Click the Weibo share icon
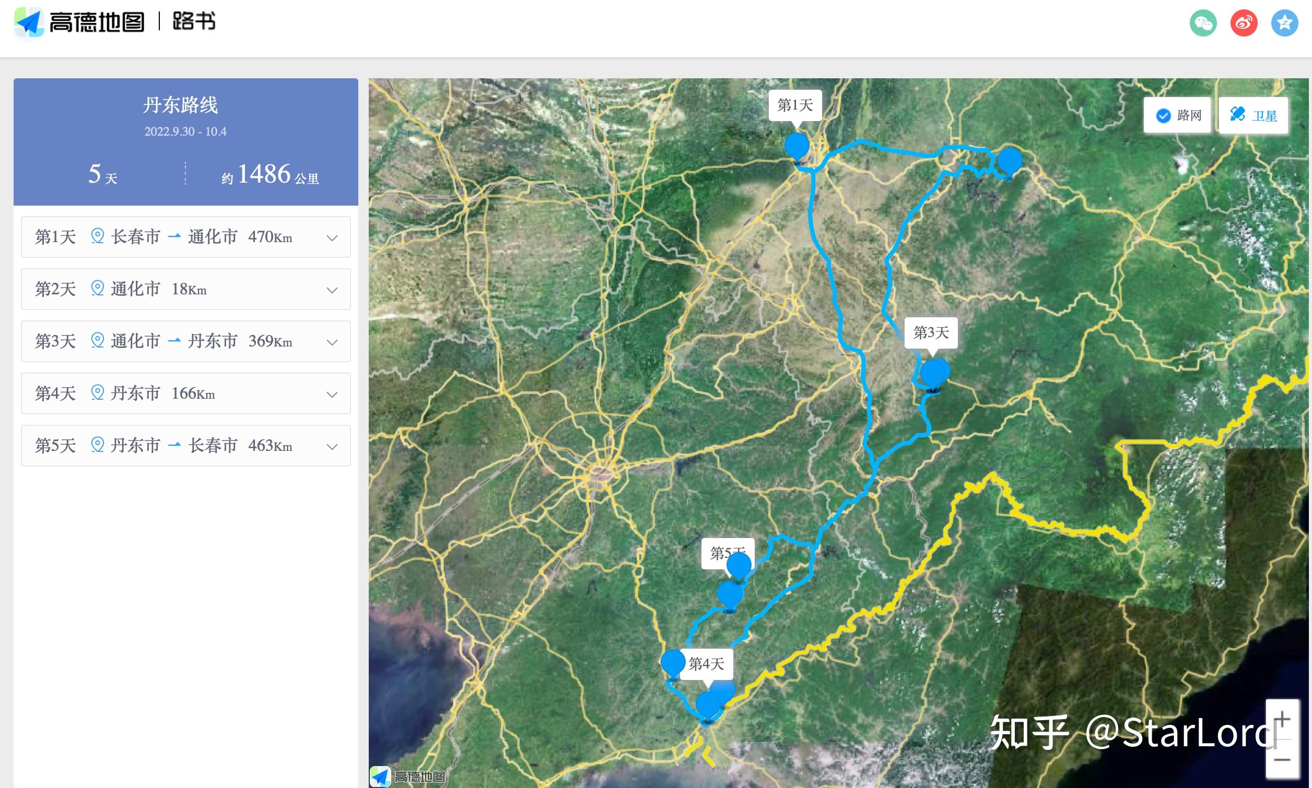The width and height of the screenshot is (1312, 788). (x=1244, y=23)
